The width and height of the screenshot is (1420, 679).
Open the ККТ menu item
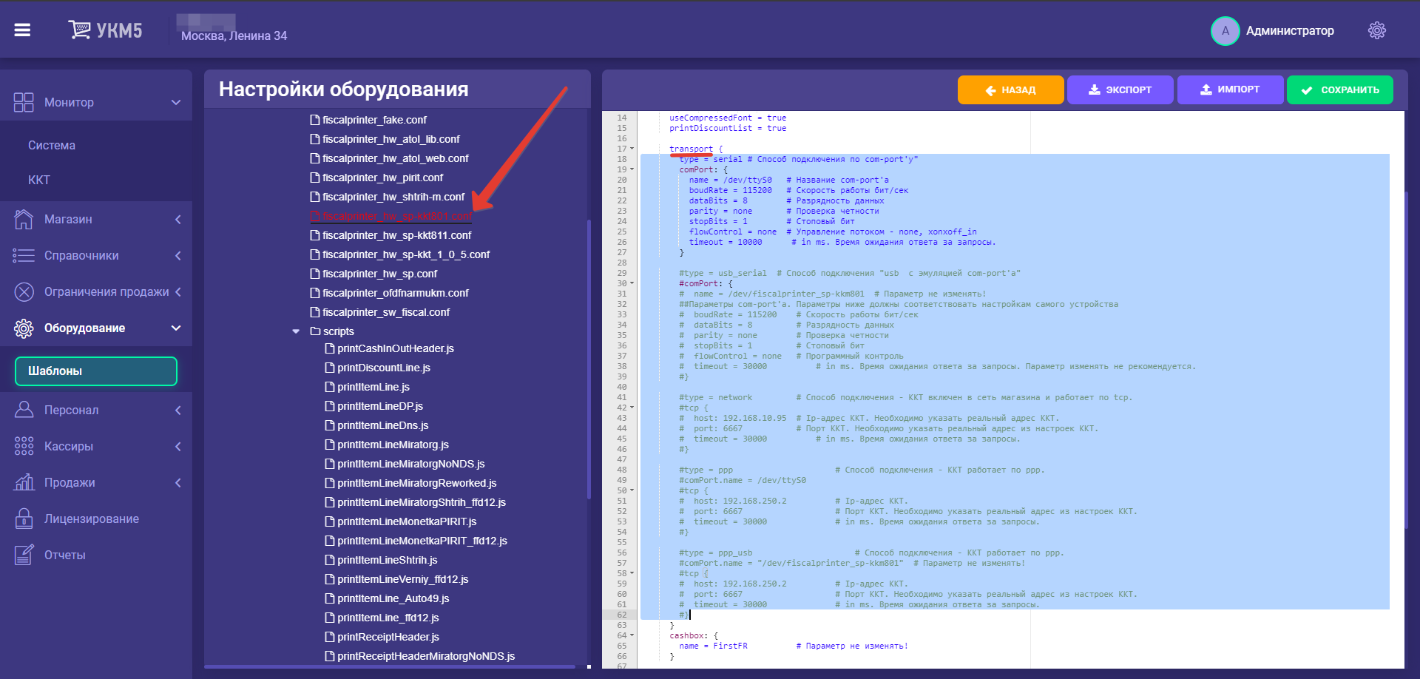tap(39, 180)
